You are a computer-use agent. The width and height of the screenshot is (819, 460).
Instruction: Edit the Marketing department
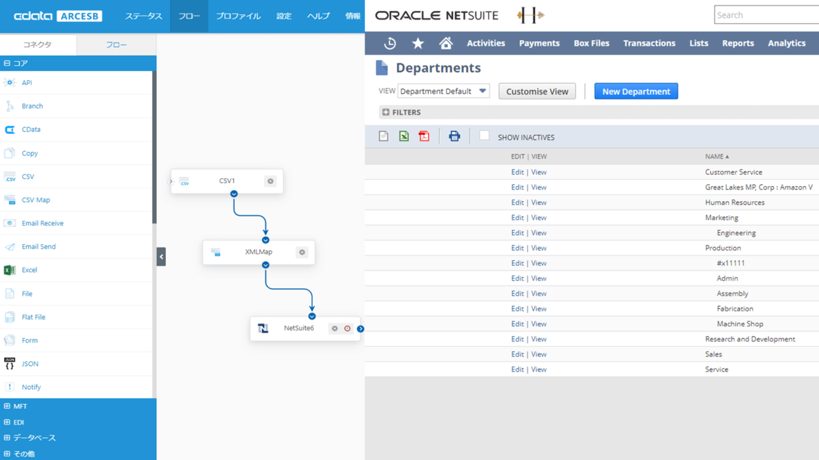(517, 218)
